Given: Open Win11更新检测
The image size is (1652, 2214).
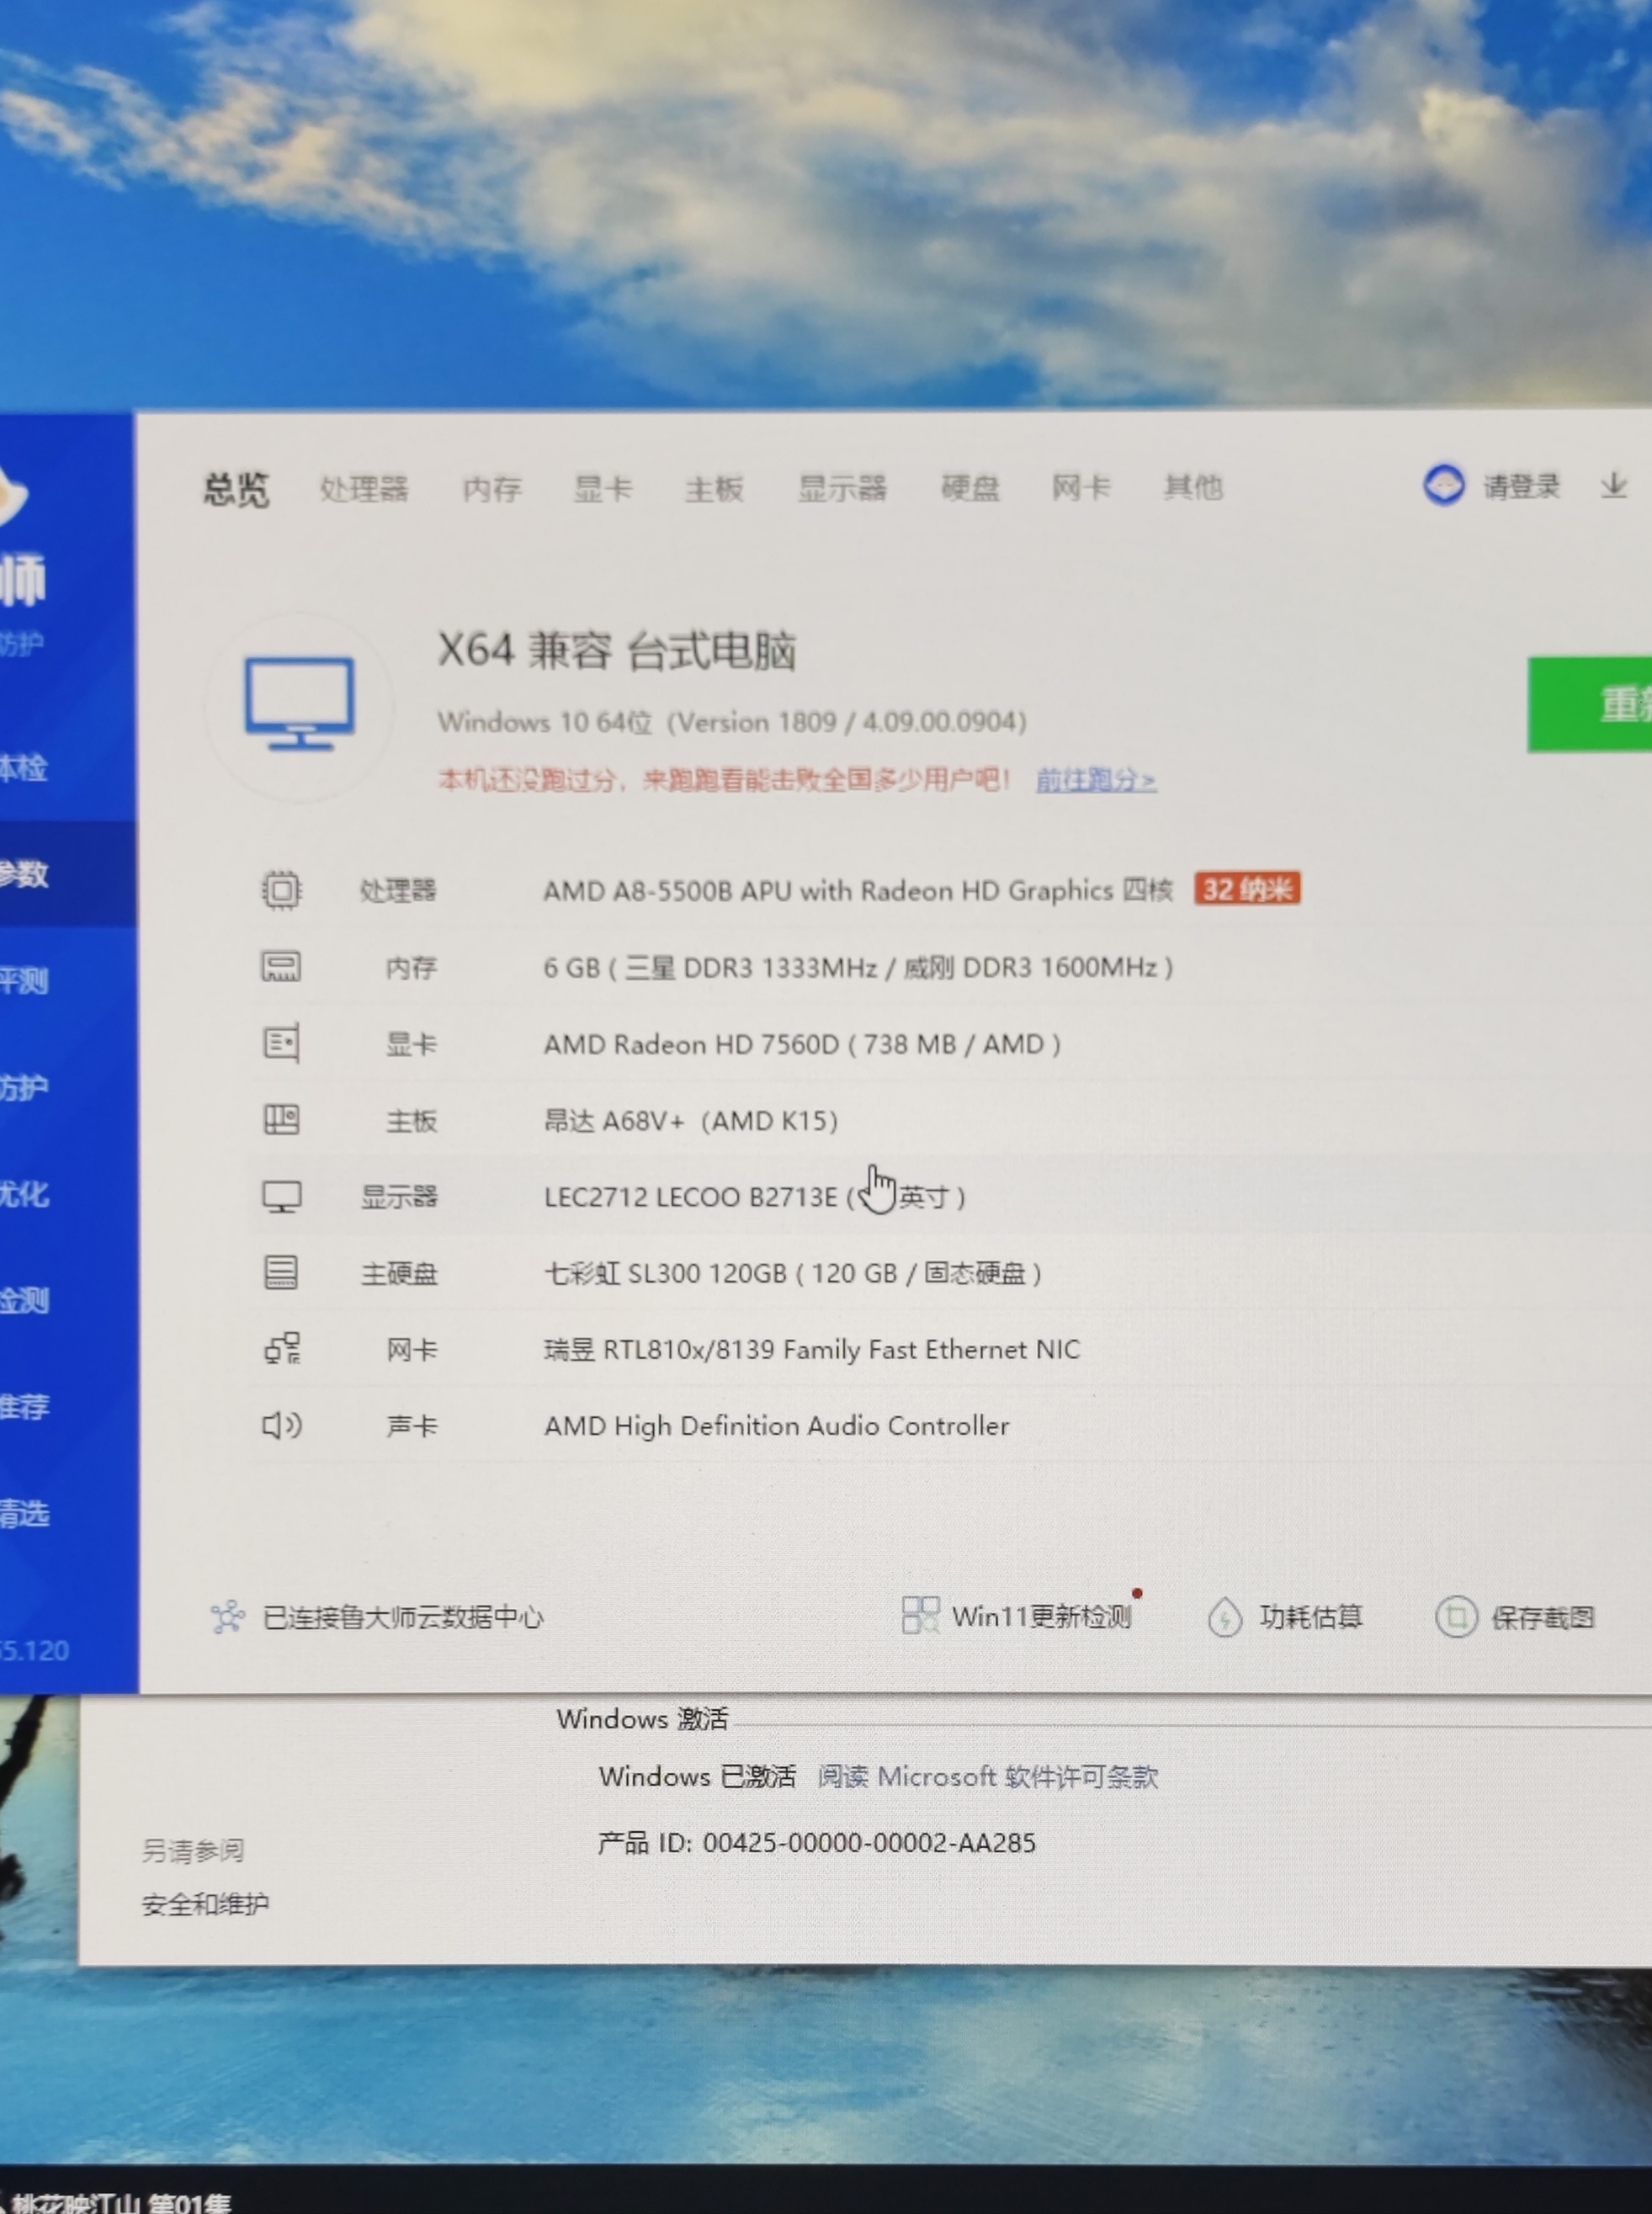Looking at the screenshot, I should [1041, 1616].
